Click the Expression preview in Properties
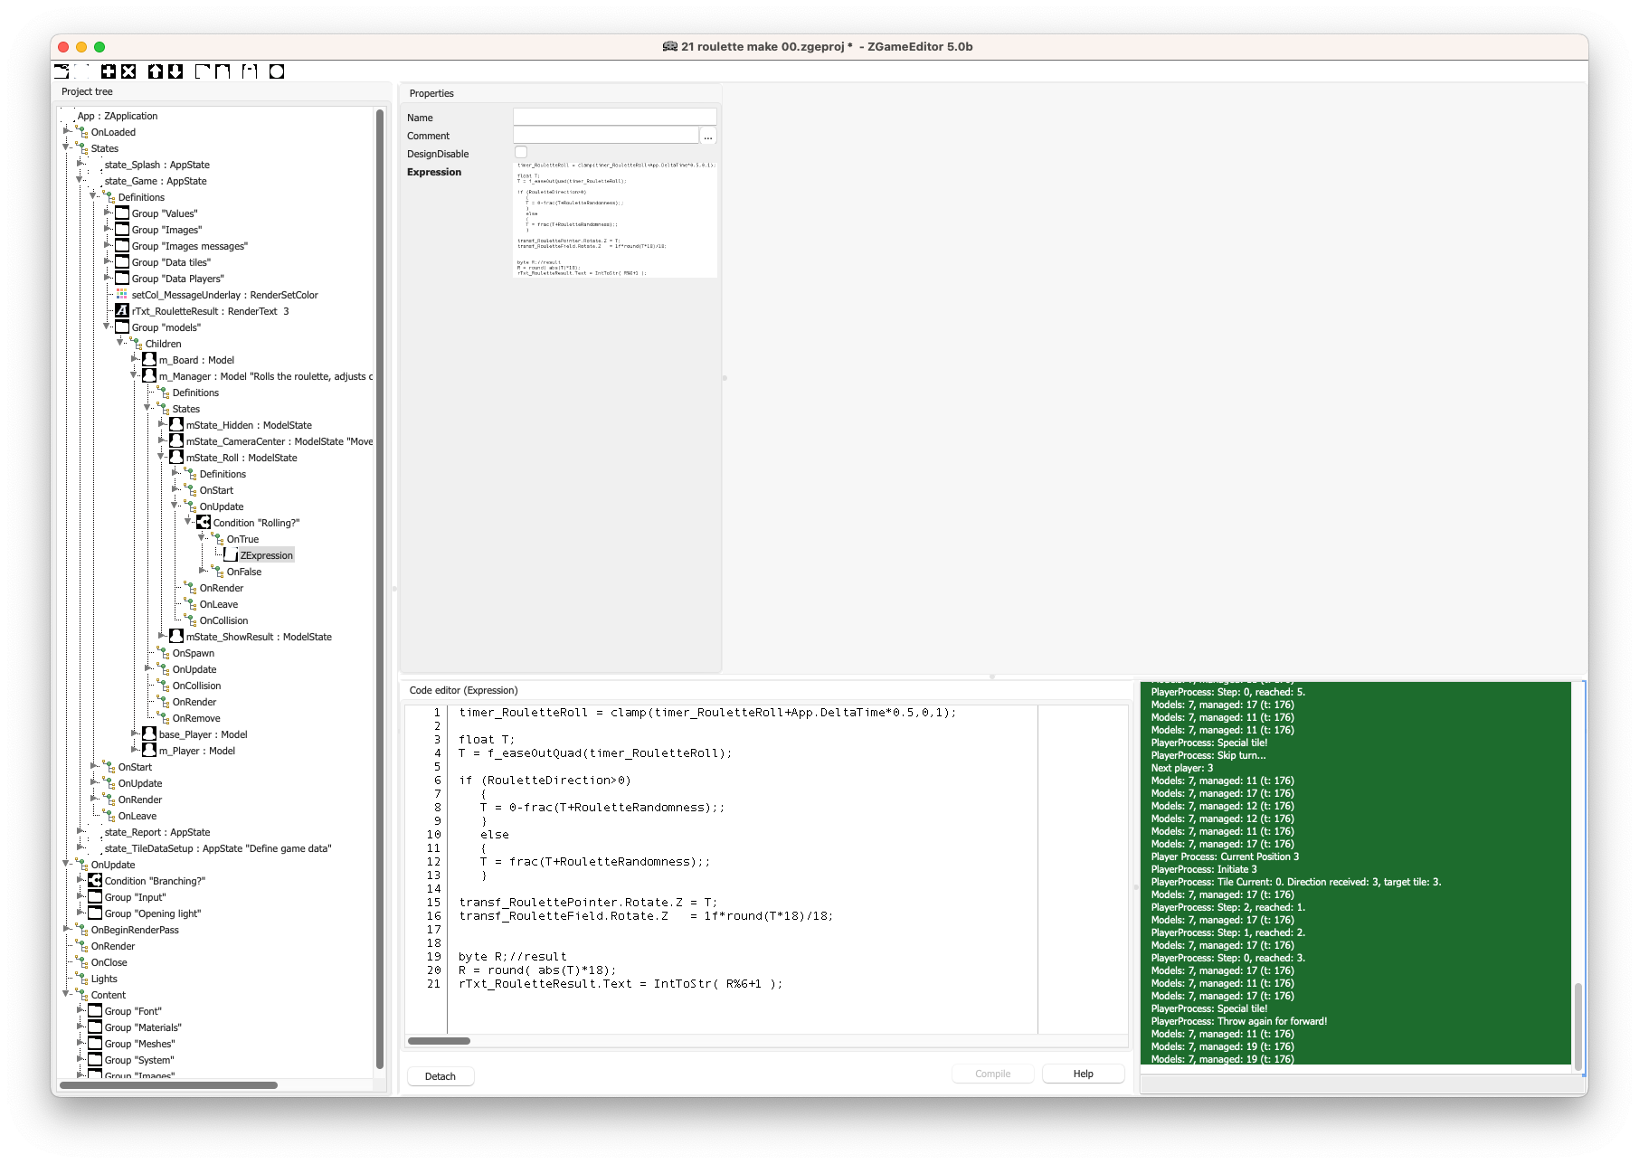The image size is (1639, 1164). [615, 220]
